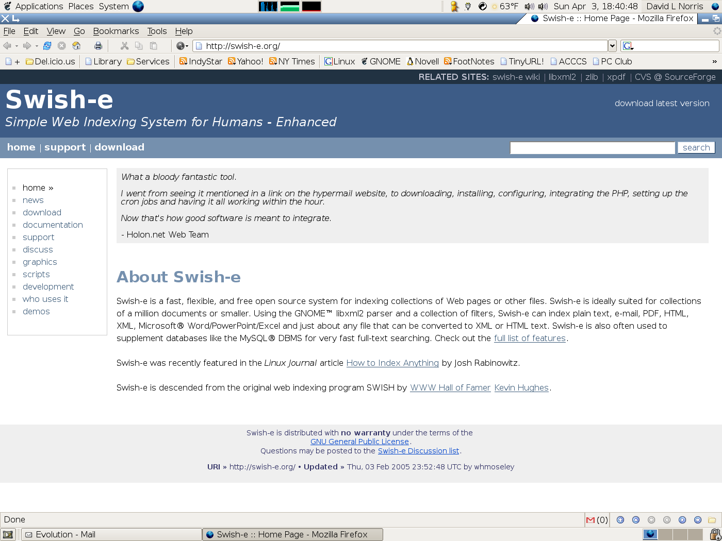Click the Swish-e site search field
Screen dimensions: 722x541
click(593, 148)
